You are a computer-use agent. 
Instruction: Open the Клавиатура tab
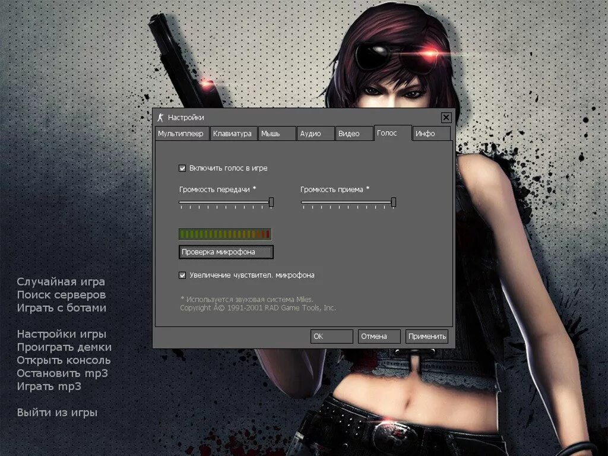pyautogui.click(x=233, y=134)
